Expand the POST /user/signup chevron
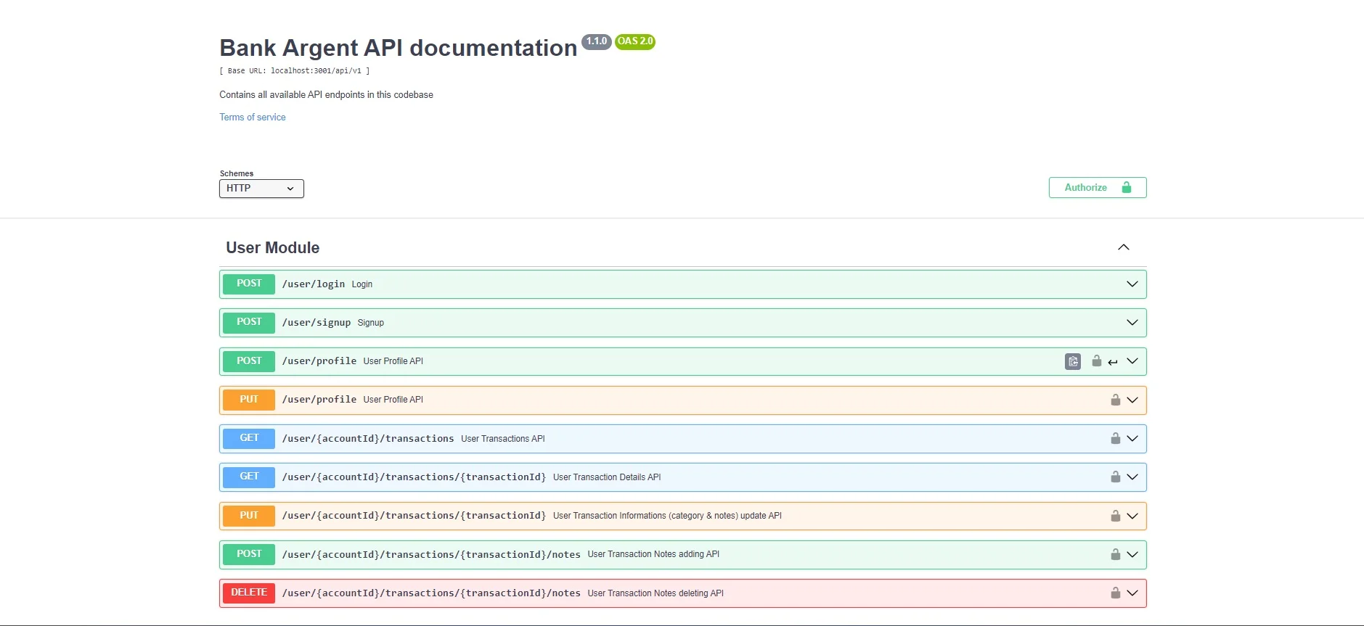Image resolution: width=1364 pixels, height=626 pixels. (1132, 322)
